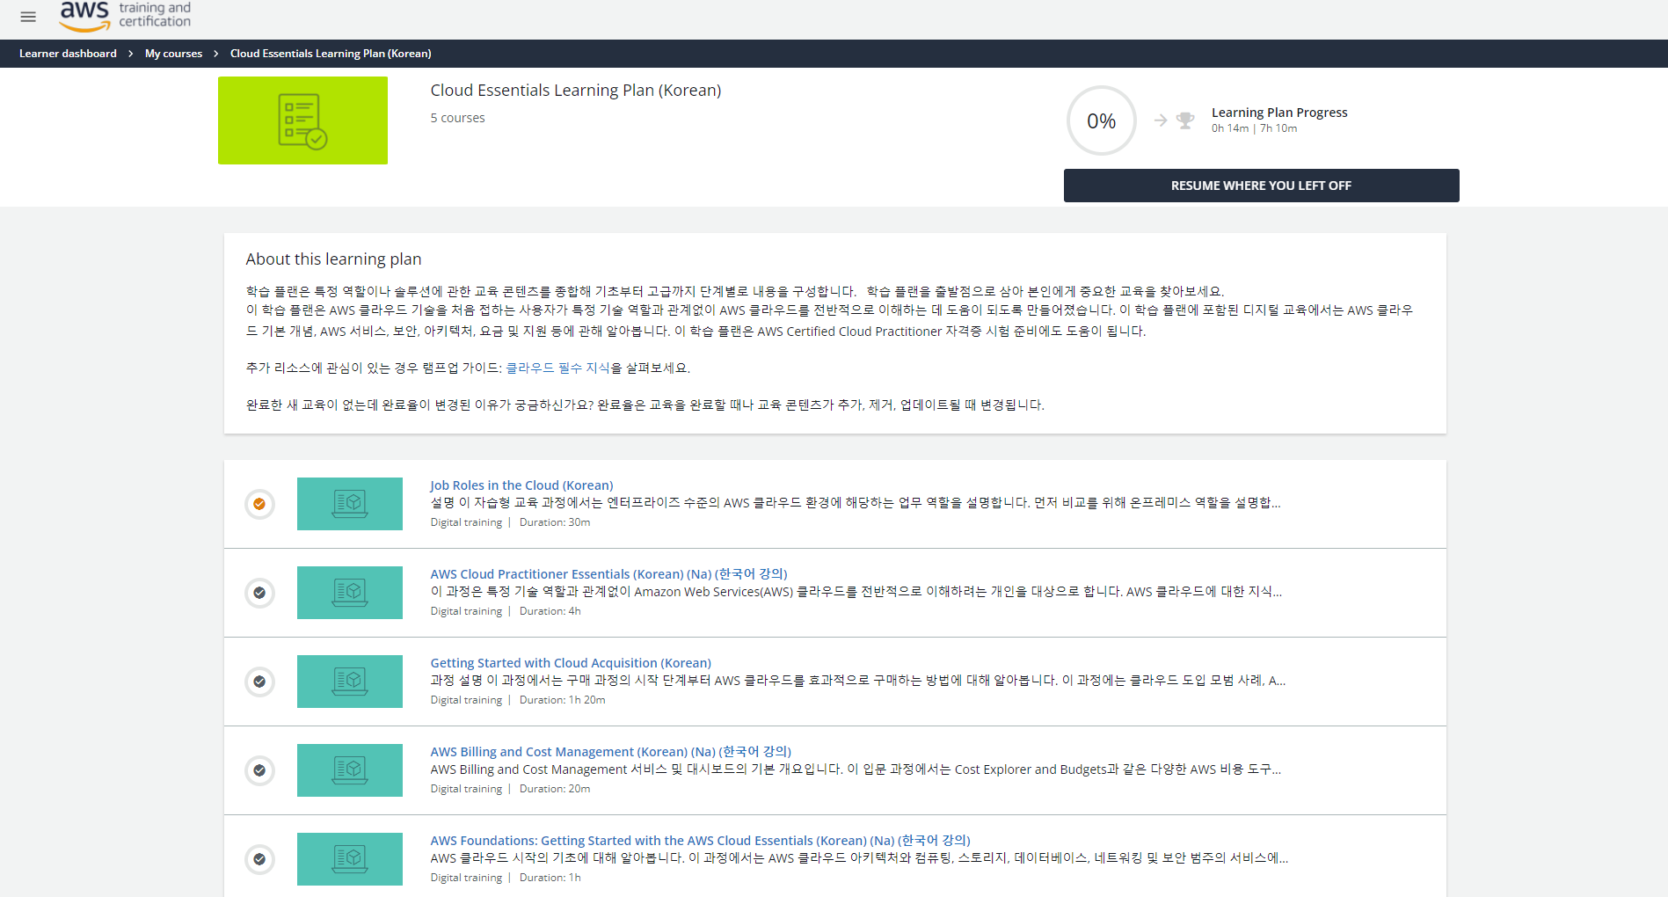The image size is (1668, 897).
Task: Click the status check icon for AWS Foundations course
Action: (259, 859)
